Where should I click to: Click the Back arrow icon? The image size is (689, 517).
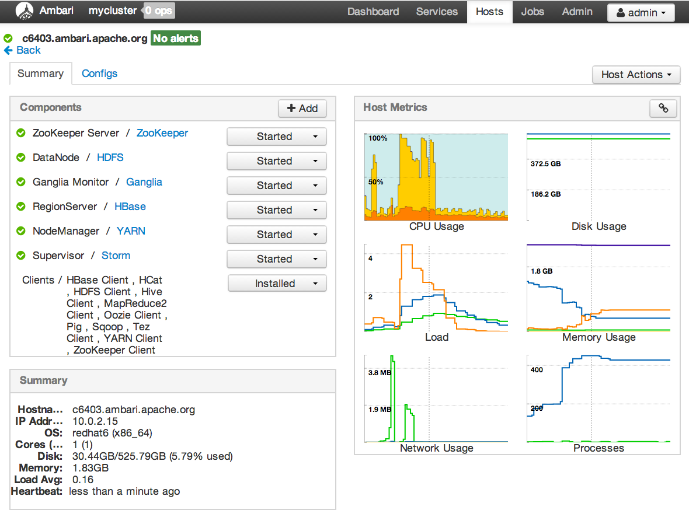[x=8, y=51]
